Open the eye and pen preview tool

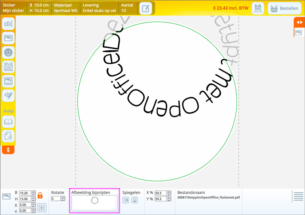(8, 96)
